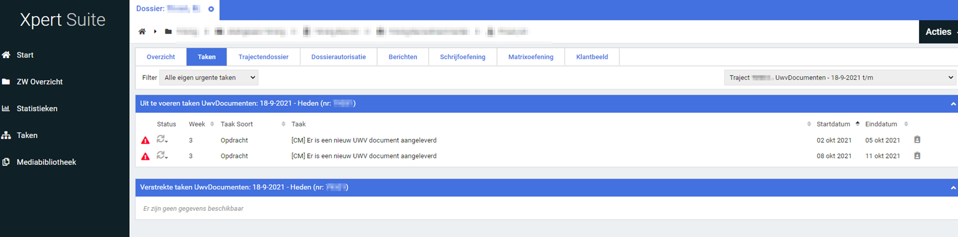Open the Traject UwvDocumenten dropdown
Image resolution: width=958 pixels, height=237 pixels.
pos(839,78)
